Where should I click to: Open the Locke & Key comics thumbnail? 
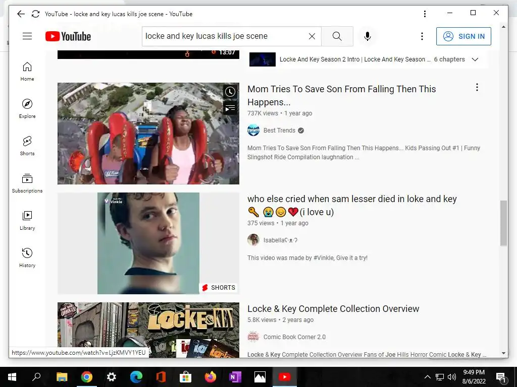(x=148, y=330)
